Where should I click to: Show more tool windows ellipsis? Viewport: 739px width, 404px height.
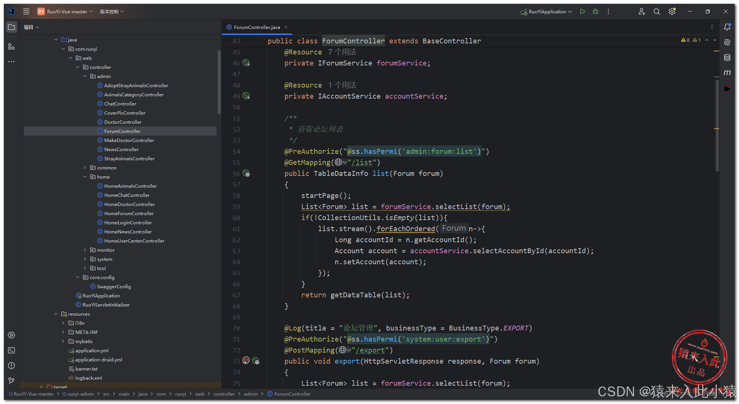pos(11,62)
